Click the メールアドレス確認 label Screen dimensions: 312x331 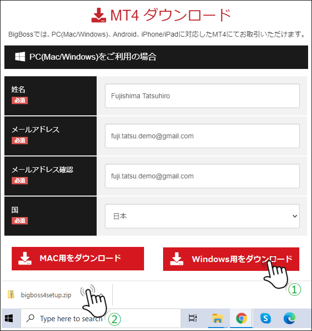pos(42,170)
